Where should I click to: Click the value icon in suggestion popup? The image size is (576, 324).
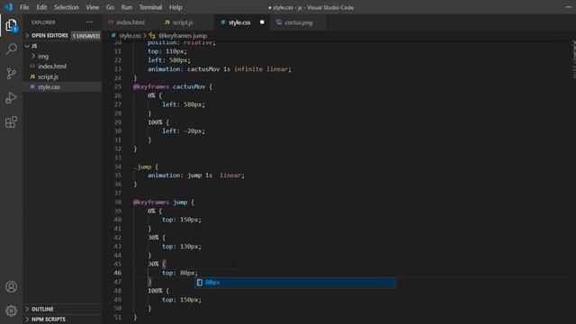pos(200,282)
